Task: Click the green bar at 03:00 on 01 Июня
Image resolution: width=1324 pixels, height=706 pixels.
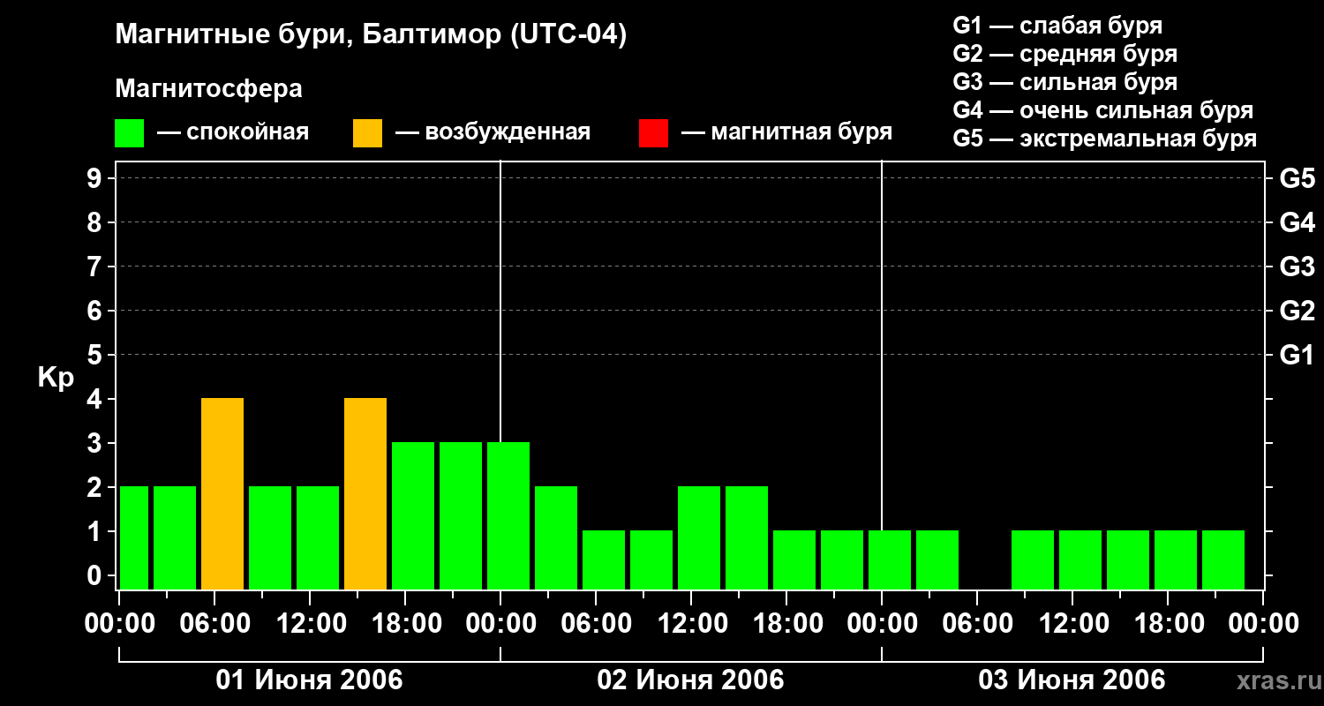Action: pos(175,538)
